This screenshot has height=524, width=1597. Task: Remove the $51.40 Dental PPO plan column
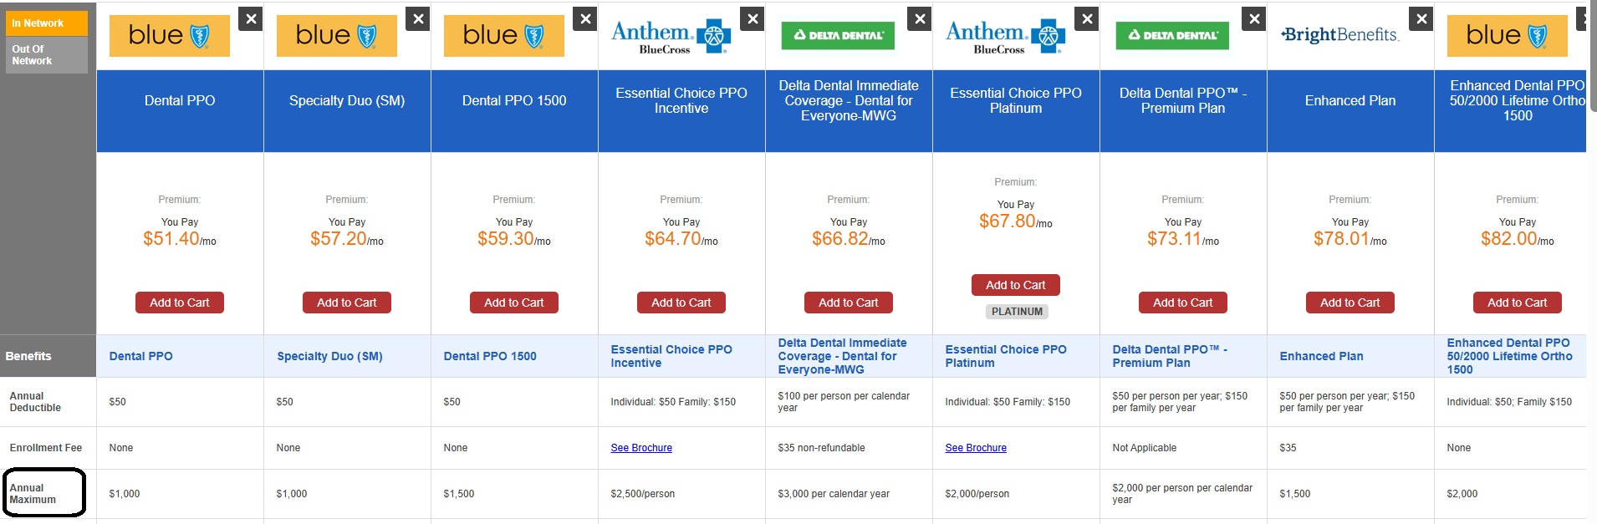tap(251, 18)
